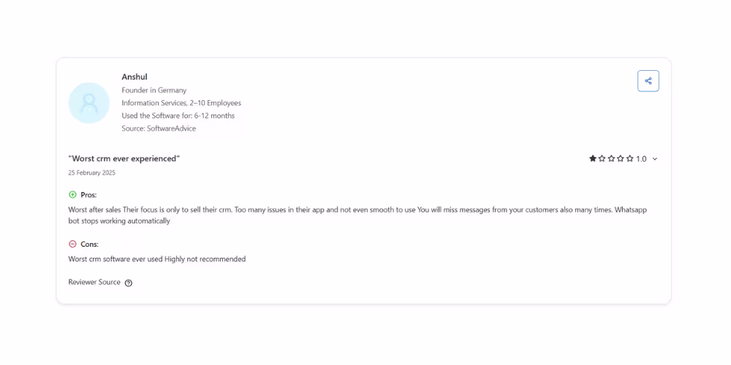Click the filled first rating star
This screenshot has height=365, width=731.
pos(593,158)
